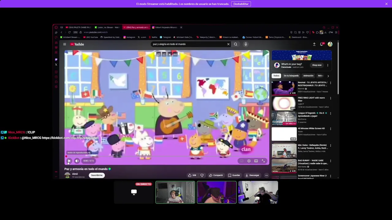Switch to PALETA DAME PALE browser tab
Image resolution: width=392 pixels, height=220 pixels.
pyautogui.click(x=78, y=28)
